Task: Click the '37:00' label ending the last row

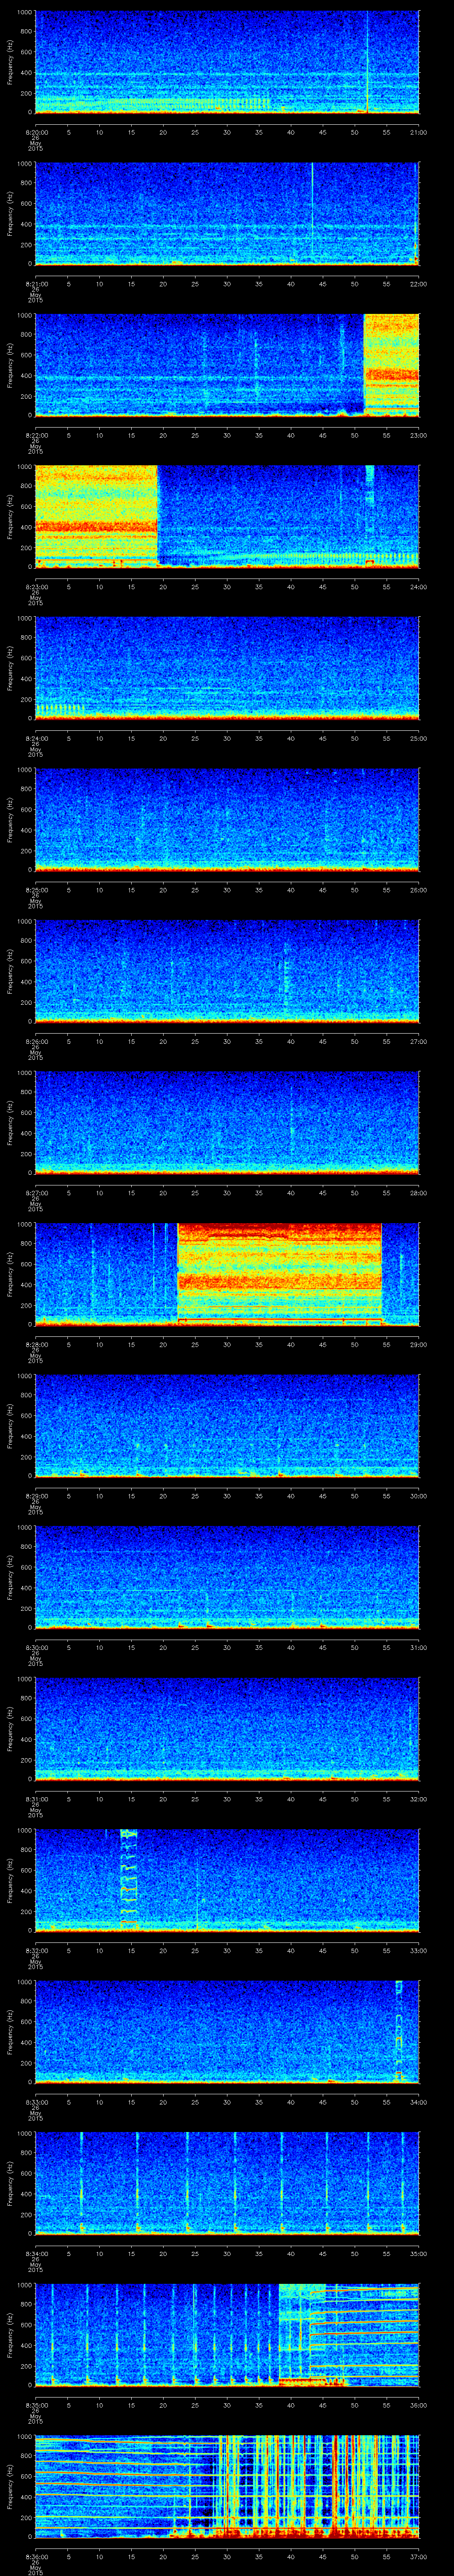Action: coord(418,2556)
